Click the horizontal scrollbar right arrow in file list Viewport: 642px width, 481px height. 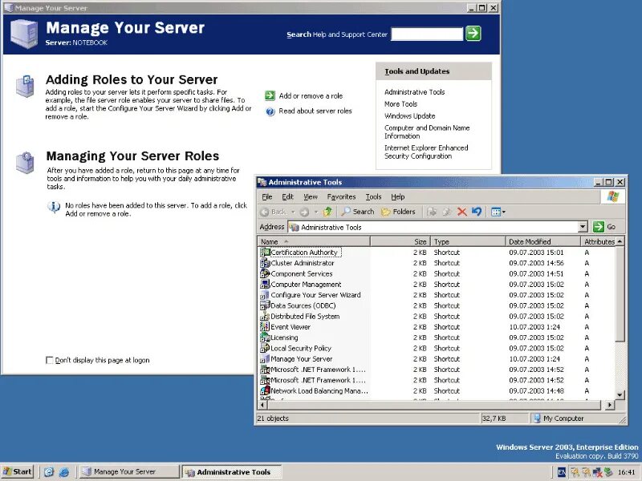[610, 405]
